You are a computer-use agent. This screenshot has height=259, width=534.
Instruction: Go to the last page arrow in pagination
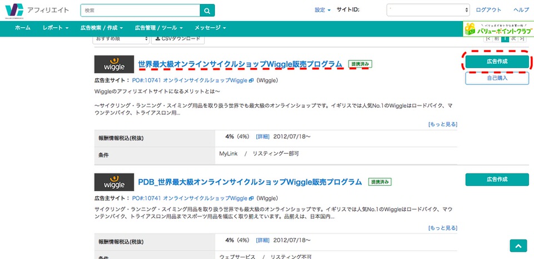[x=522, y=39]
